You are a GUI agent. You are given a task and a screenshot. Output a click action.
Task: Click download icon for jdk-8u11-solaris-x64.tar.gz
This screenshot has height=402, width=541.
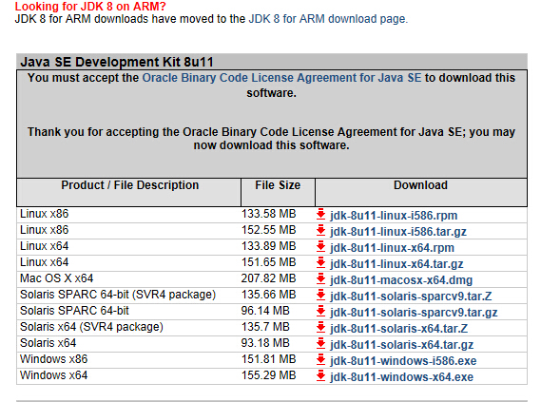coord(320,344)
